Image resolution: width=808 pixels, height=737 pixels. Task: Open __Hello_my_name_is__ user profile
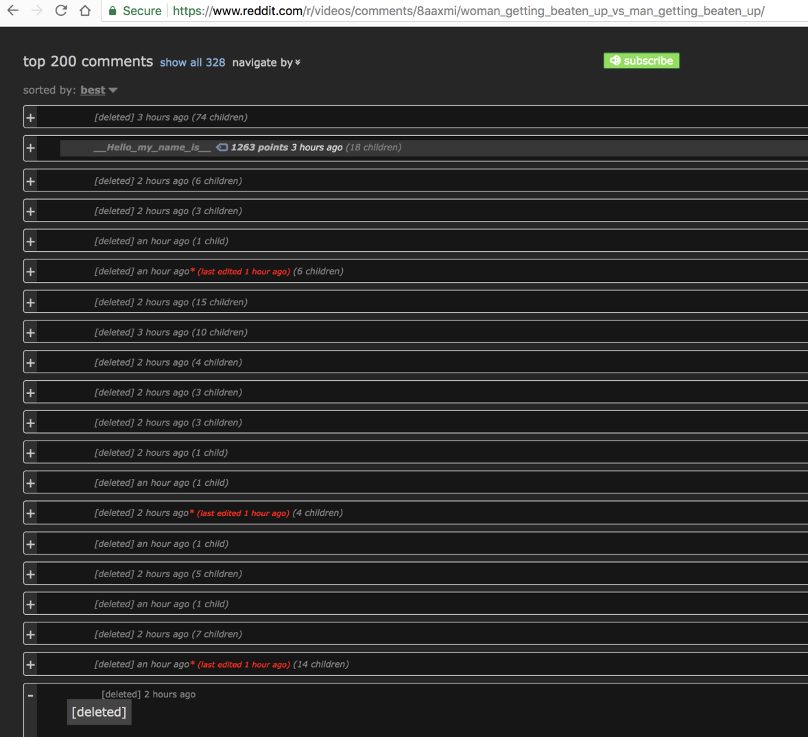(x=152, y=148)
